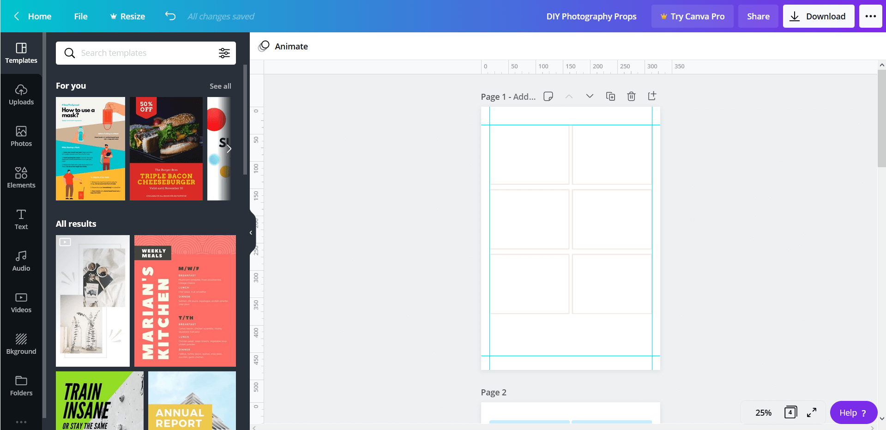The height and width of the screenshot is (430, 886).
Task: Move Page 1 down using the chevron
Action: point(590,96)
